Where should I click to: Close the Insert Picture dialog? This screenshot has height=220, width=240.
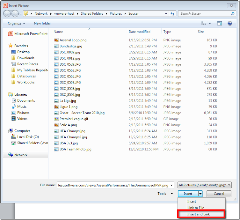coord(231,6)
